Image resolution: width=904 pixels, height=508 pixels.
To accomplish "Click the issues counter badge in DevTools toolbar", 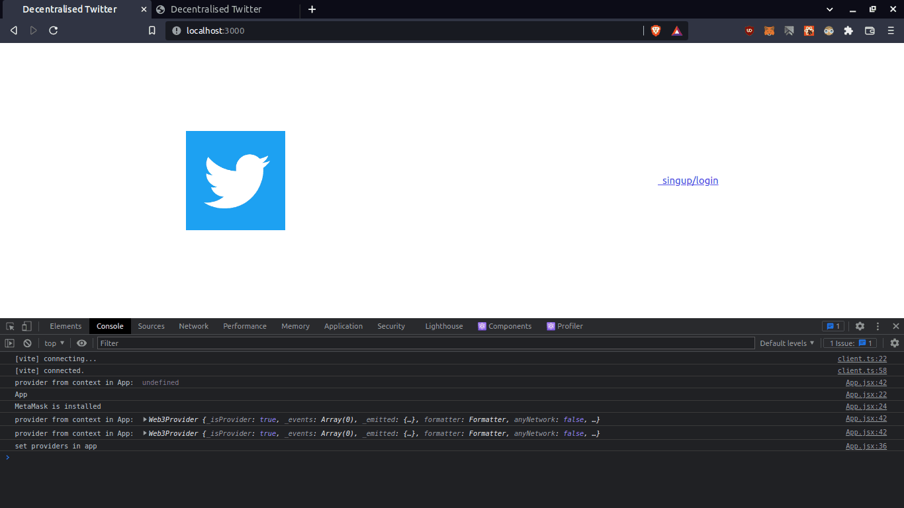I will pyautogui.click(x=833, y=326).
